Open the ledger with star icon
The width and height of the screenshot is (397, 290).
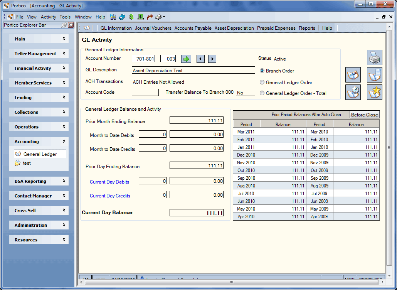[x=375, y=92]
